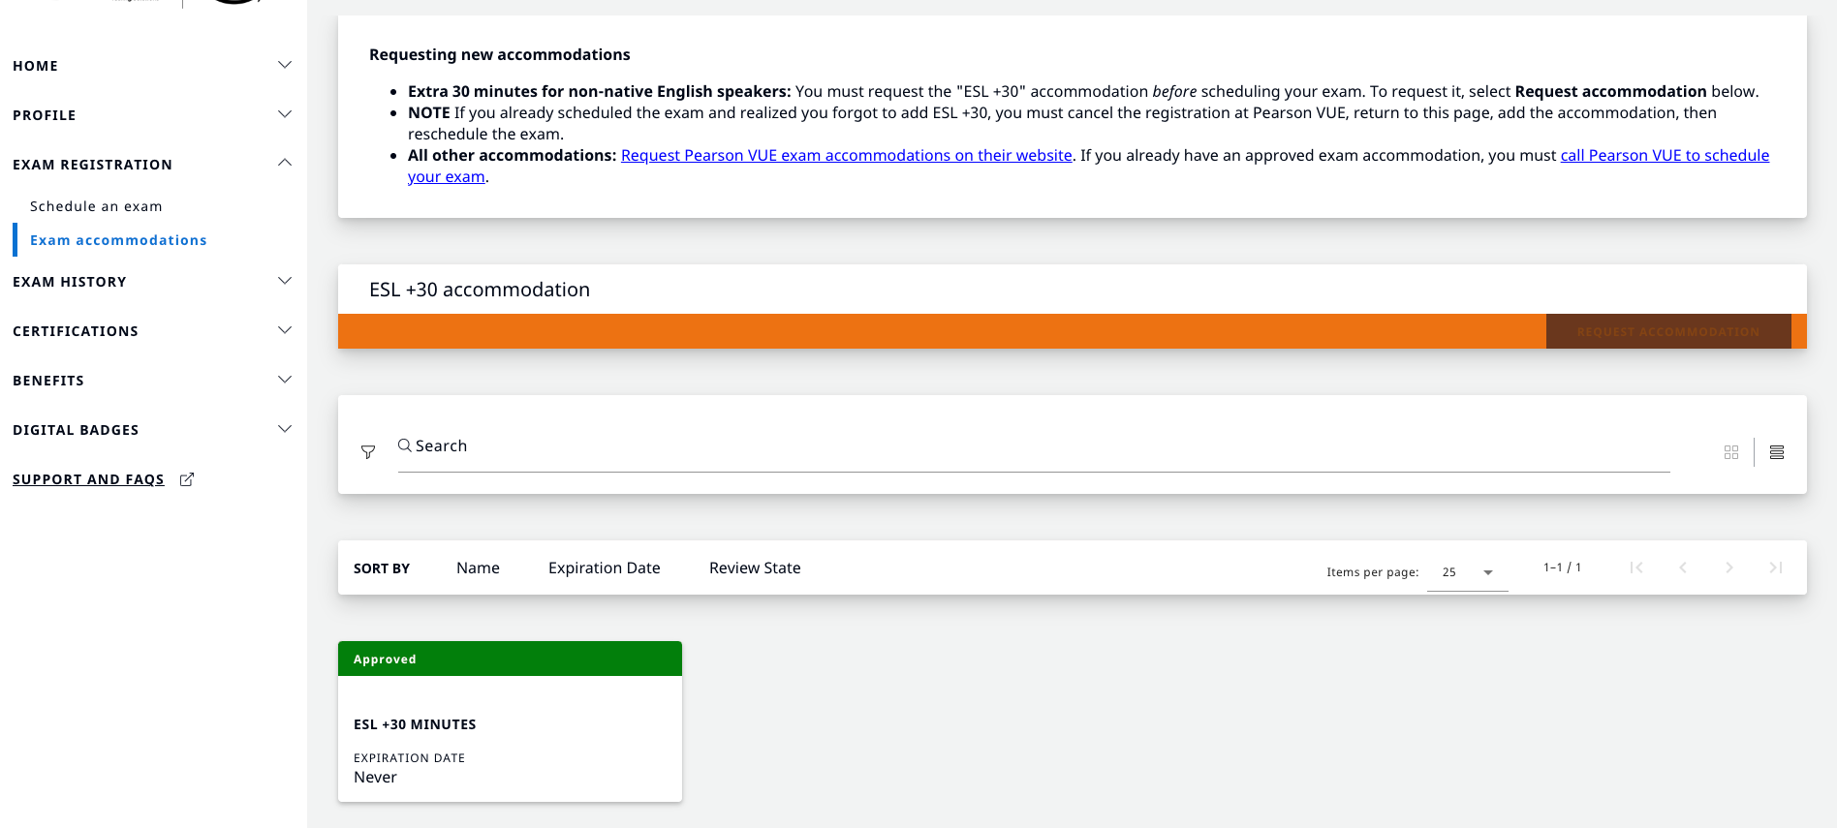This screenshot has width=1837, height=828.
Task: Sort accommodations by Review State
Action: point(755,568)
